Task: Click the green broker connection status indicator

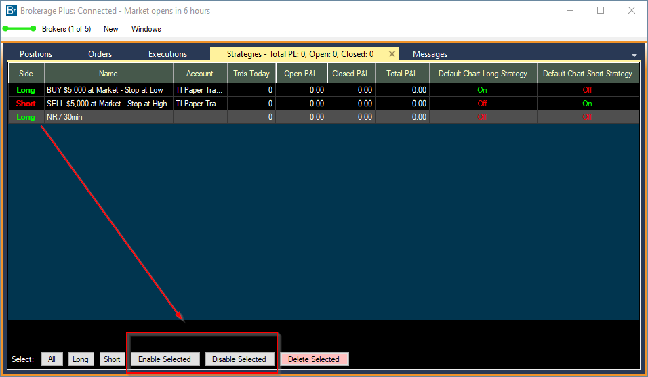Action: [19, 28]
